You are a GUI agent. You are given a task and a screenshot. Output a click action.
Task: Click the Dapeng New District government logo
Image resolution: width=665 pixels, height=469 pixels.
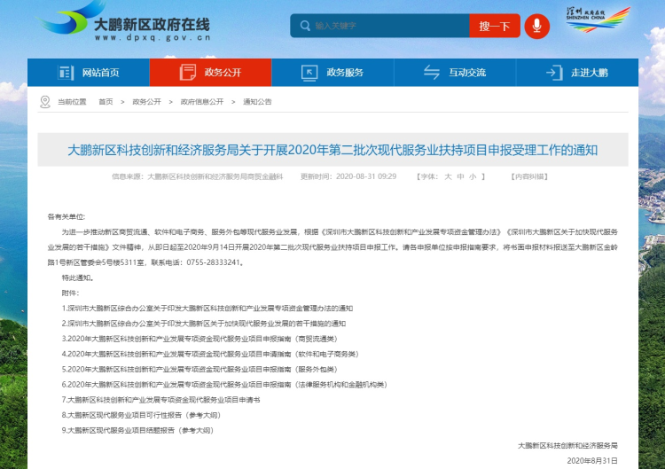tap(123, 20)
